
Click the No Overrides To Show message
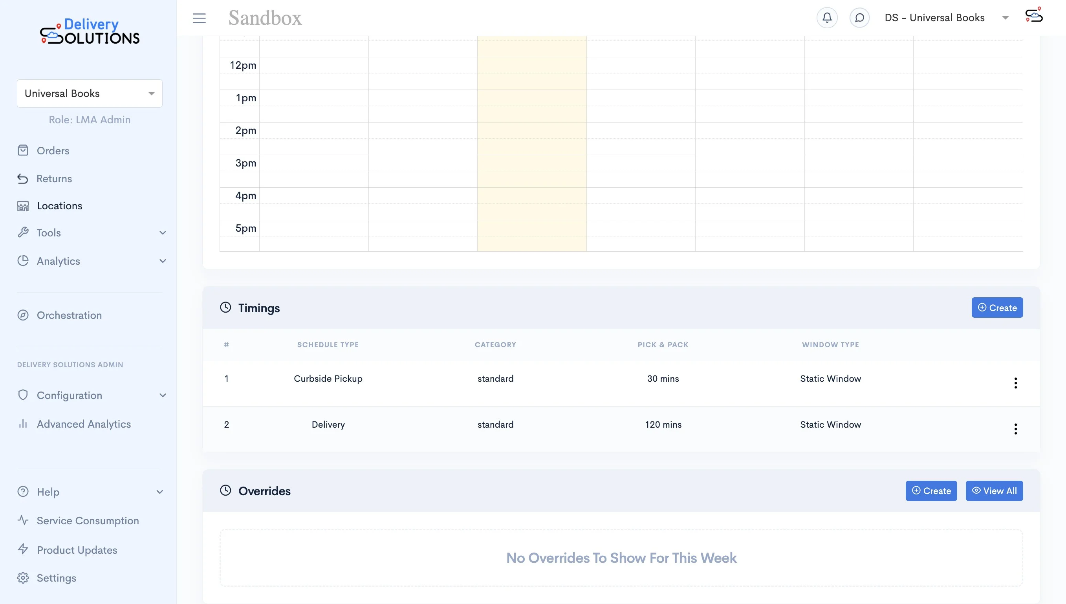tap(621, 558)
